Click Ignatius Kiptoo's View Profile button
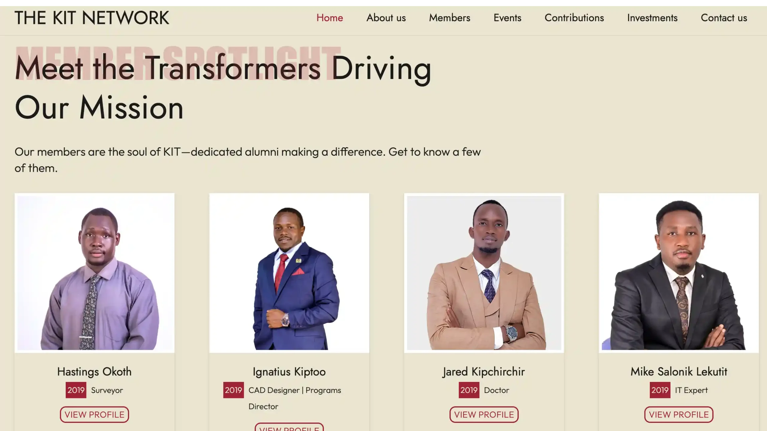Viewport: 767px width, 431px height. click(x=289, y=427)
